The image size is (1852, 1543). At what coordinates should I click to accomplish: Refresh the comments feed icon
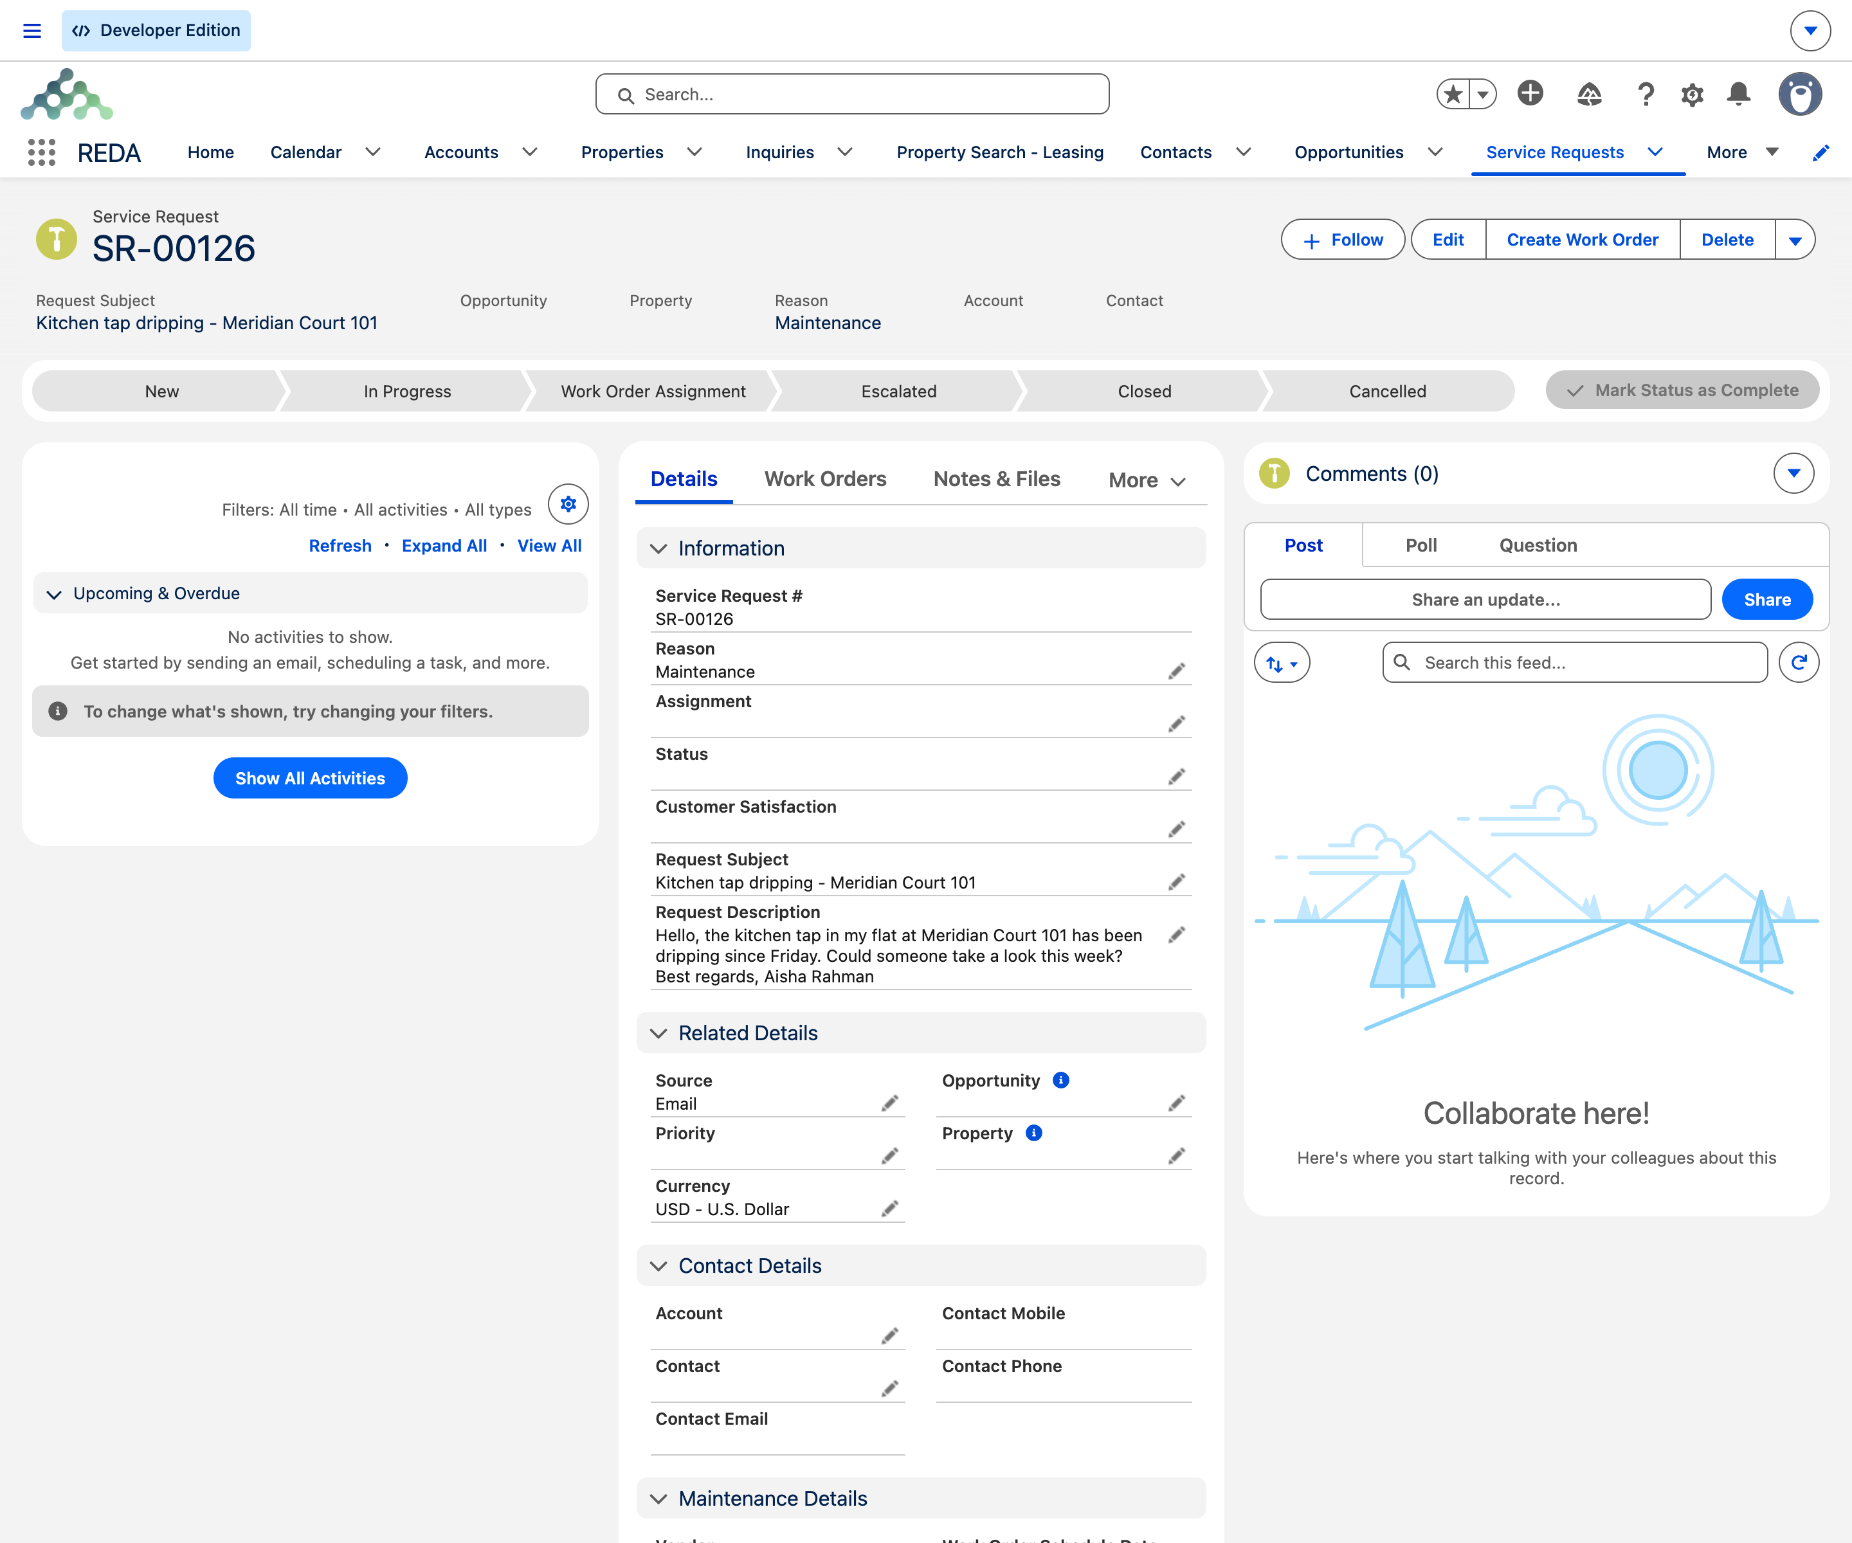1799,662
